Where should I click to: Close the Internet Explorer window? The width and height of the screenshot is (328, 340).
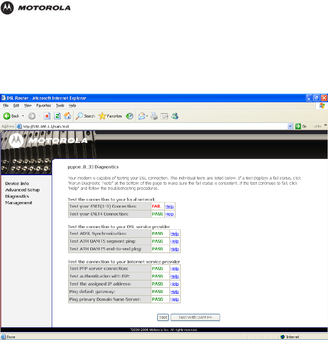(324, 98)
